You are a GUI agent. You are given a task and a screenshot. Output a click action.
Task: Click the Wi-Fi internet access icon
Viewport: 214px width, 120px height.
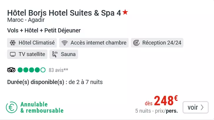(x=64, y=43)
